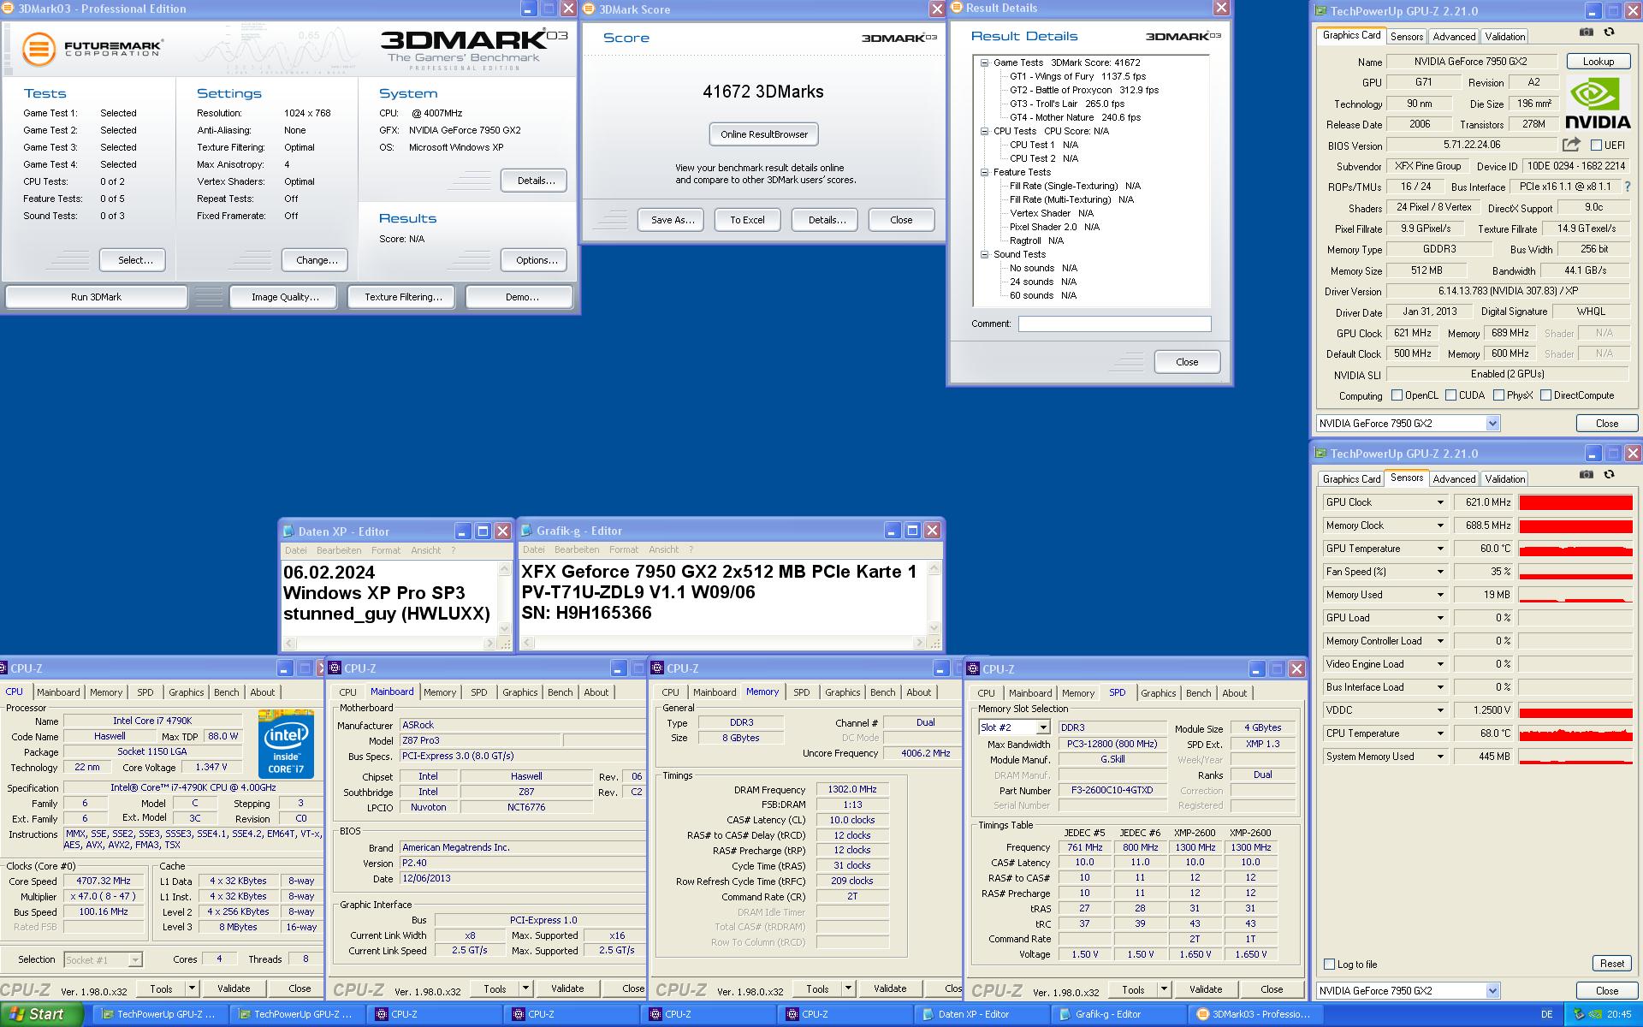Click Reset button in GPU-Z Sensors window
This screenshot has width=1643, height=1027.
tap(1611, 964)
